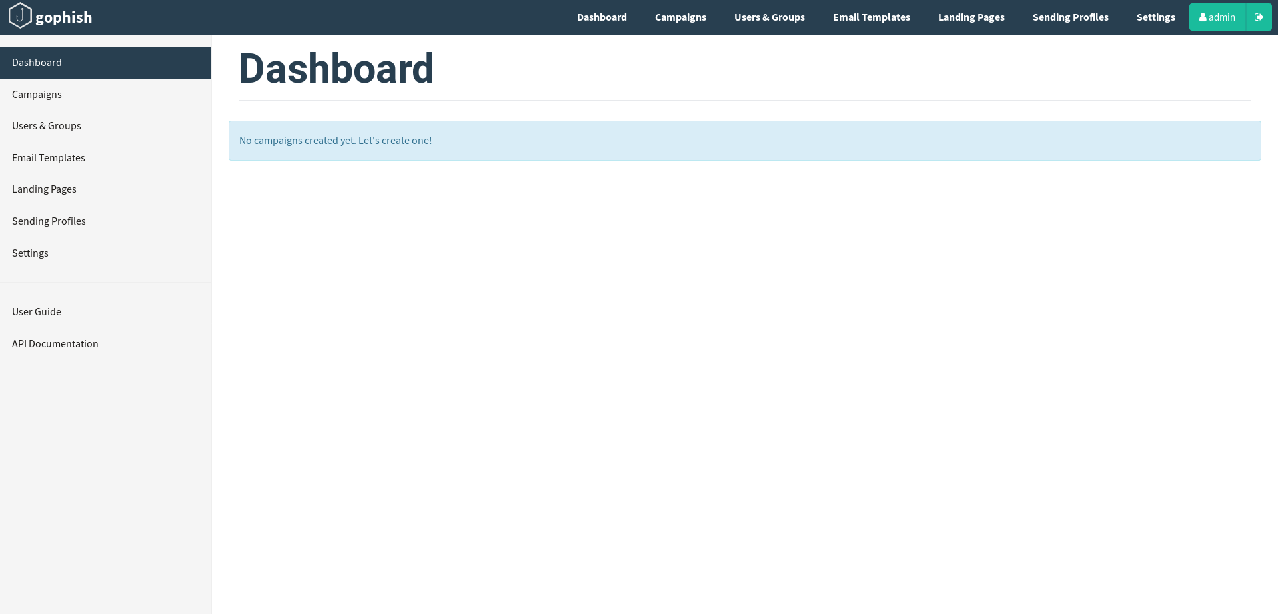
Task: Visit the API Documentation link
Action: point(55,344)
